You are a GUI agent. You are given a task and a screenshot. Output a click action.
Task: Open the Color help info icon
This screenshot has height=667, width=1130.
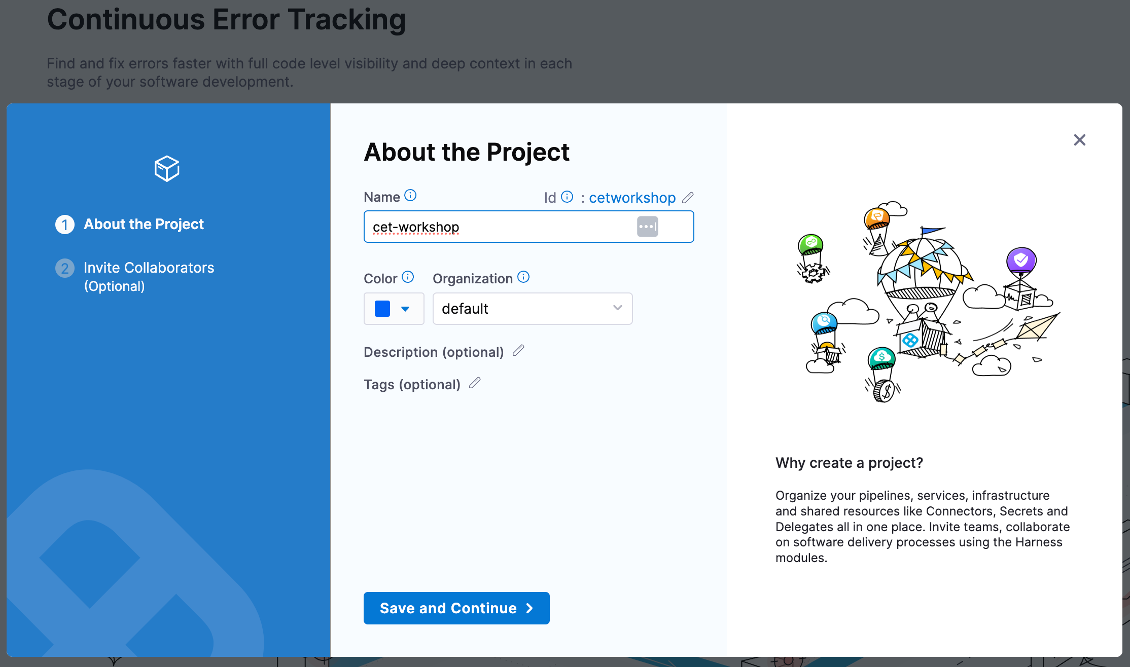pyautogui.click(x=408, y=277)
